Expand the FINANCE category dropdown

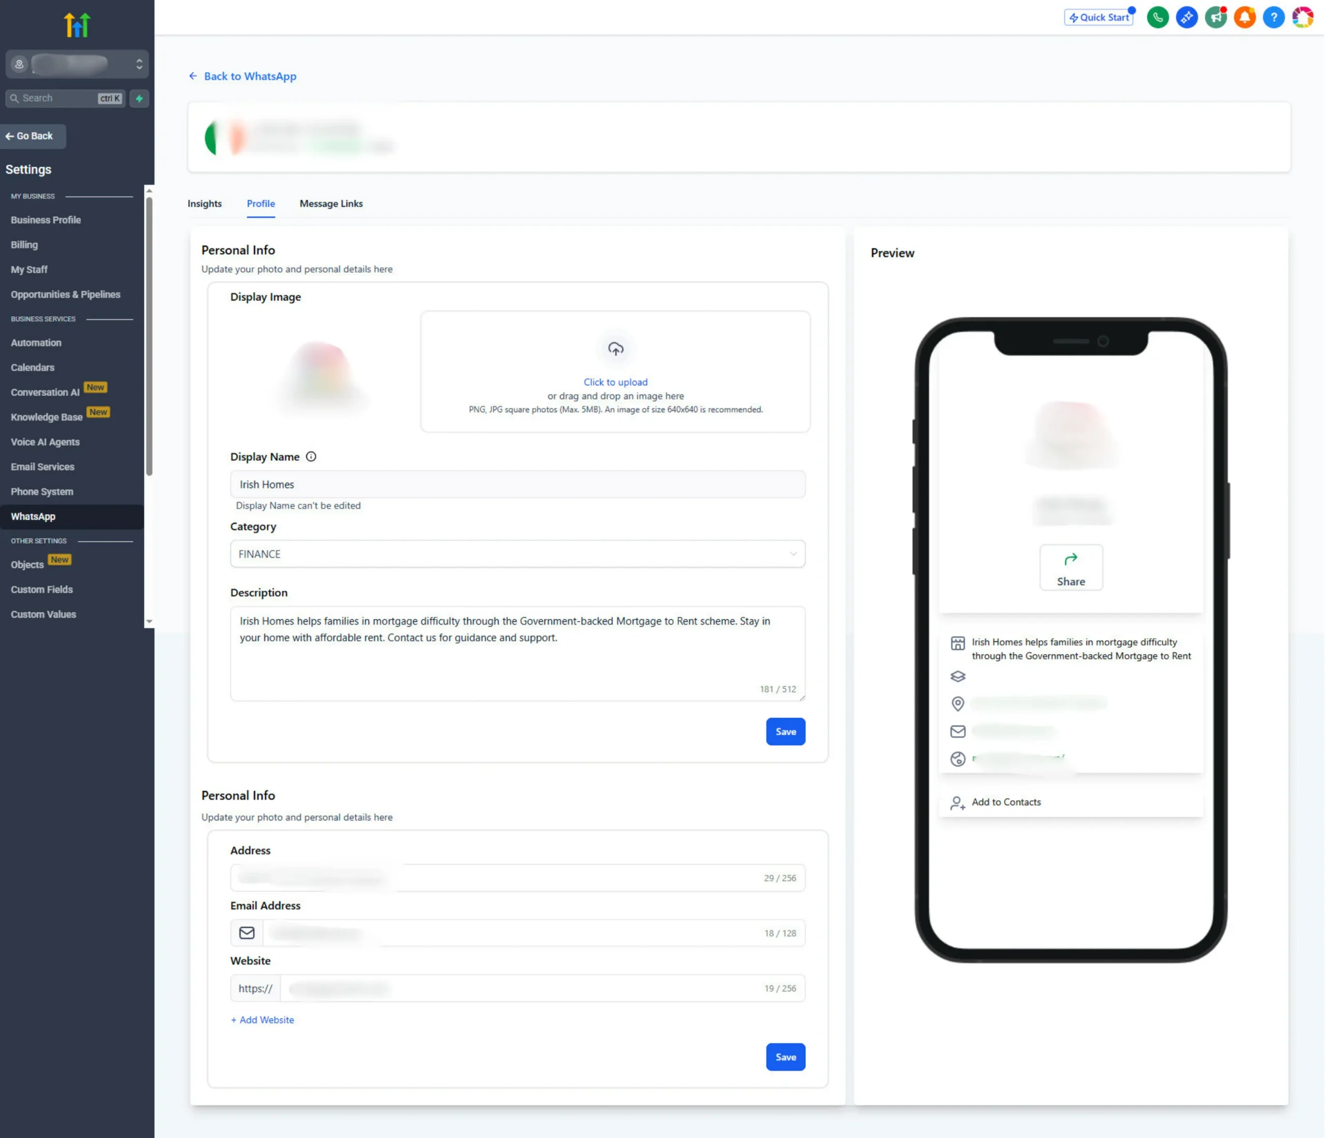pyautogui.click(x=517, y=554)
